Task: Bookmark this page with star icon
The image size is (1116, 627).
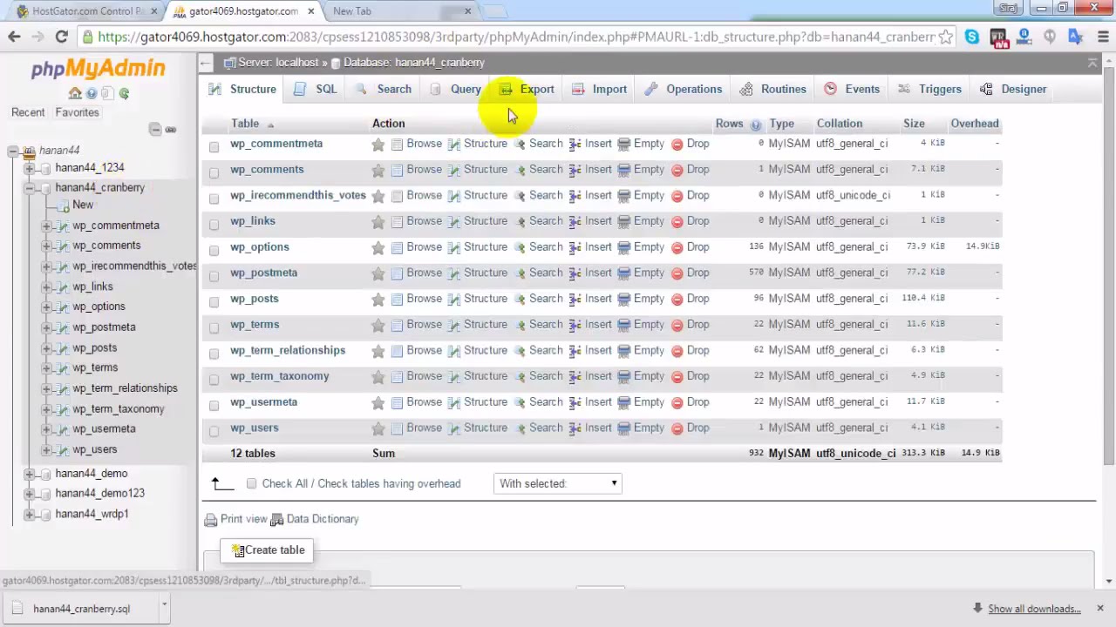Action: 946,37
